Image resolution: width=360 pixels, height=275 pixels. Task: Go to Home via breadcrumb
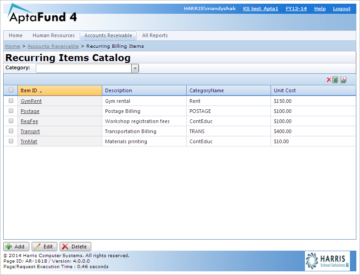[13, 46]
